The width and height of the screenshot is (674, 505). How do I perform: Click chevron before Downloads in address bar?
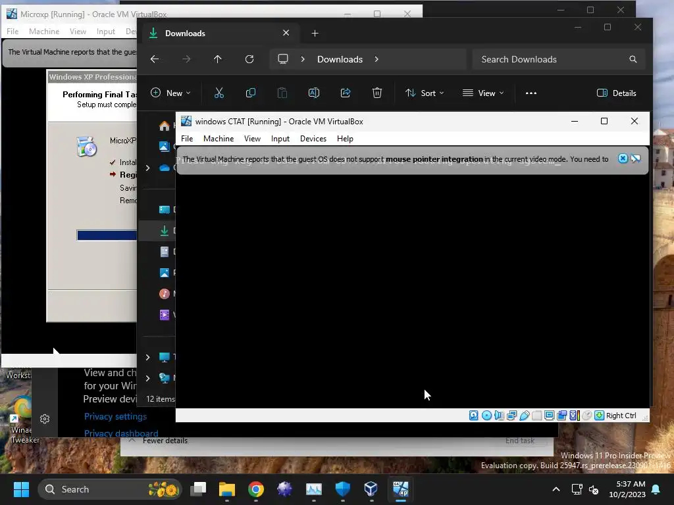(303, 59)
